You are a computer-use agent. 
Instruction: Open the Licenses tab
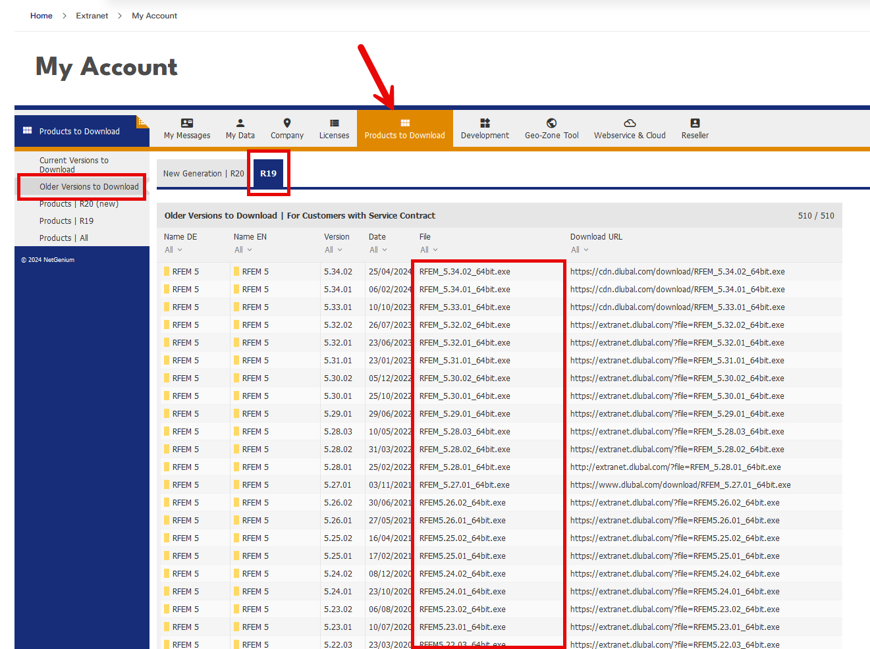point(335,128)
